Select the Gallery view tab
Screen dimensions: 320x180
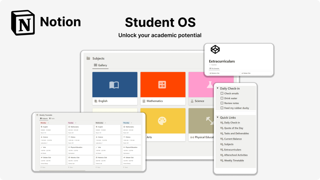point(100,65)
